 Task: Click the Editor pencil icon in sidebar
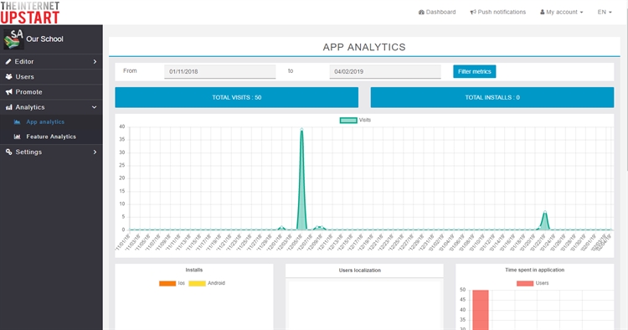click(x=8, y=62)
